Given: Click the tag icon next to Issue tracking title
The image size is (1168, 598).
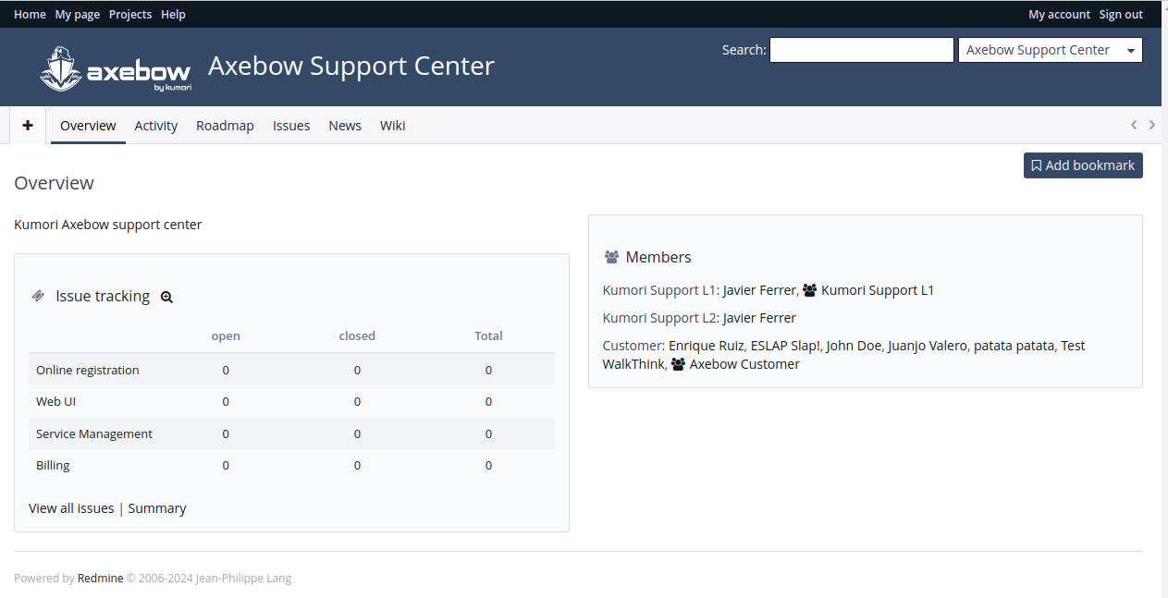Looking at the screenshot, I should pos(38,295).
